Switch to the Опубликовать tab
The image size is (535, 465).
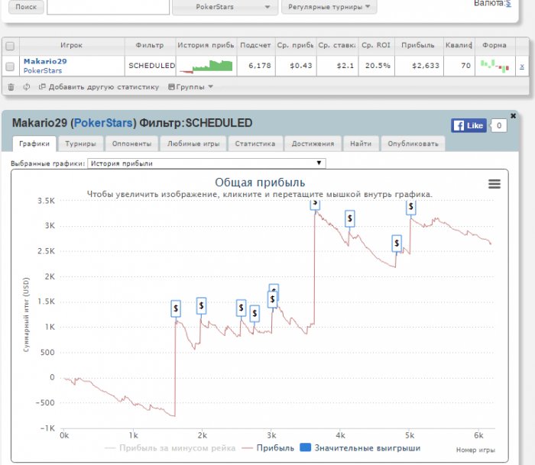click(413, 144)
